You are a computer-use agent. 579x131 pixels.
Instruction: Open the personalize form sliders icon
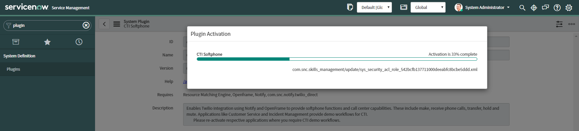pyautogui.click(x=559, y=24)
